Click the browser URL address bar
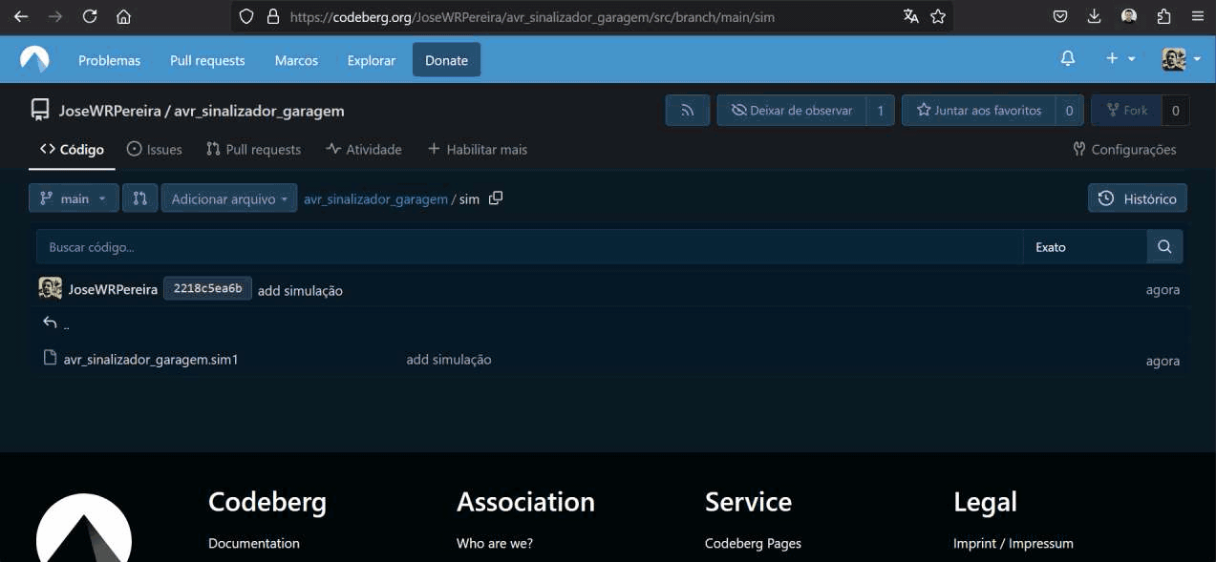Viewport: 1216px width, 562px height. coord(592,16)
